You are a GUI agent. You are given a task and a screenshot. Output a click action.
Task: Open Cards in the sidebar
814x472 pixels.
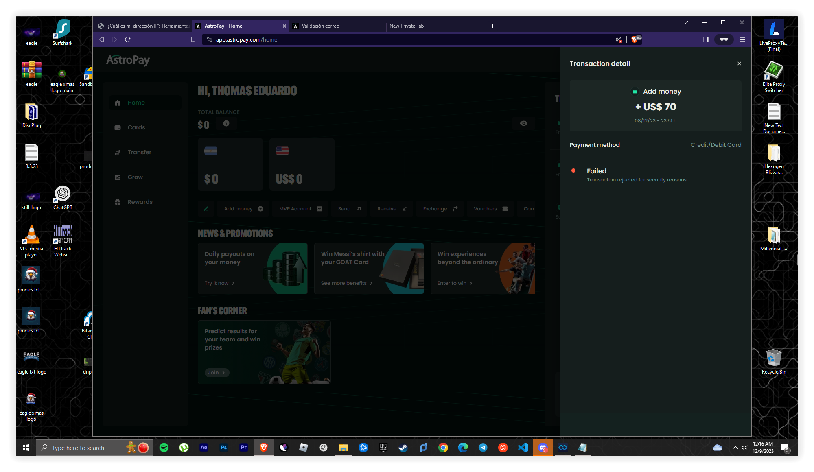tap(136, 127)
